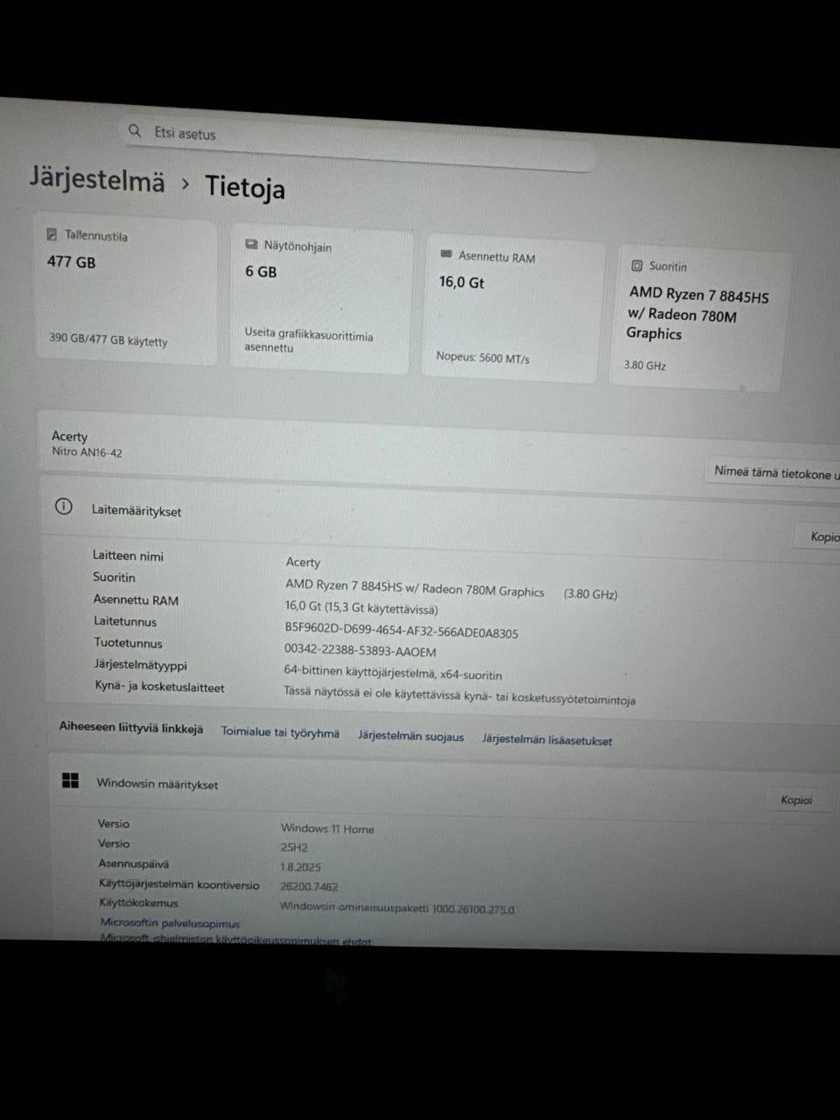Copy Windows specs with lower Kopioi button
This screenshot has height=1120, width=840.
coord(796,799)
